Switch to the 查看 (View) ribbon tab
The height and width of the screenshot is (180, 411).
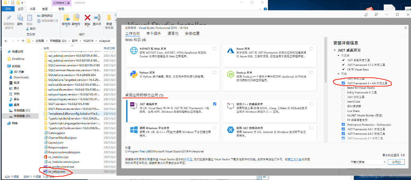pyautogui.click(x=45, y=9)
